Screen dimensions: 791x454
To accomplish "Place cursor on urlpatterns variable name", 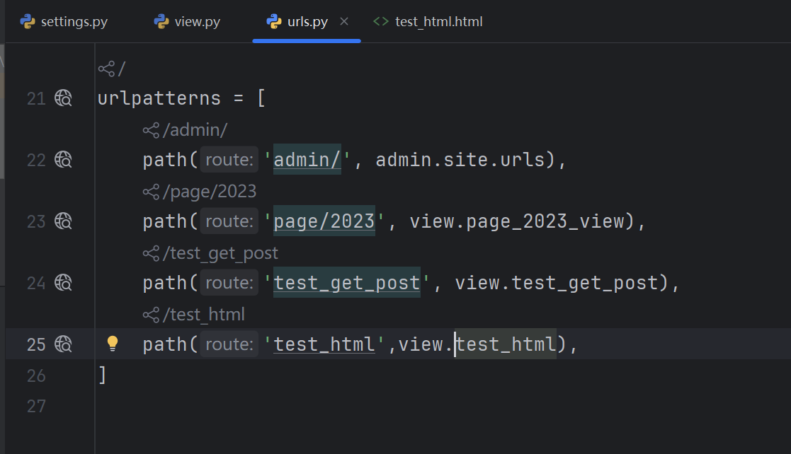I will [x=159, y=99].
